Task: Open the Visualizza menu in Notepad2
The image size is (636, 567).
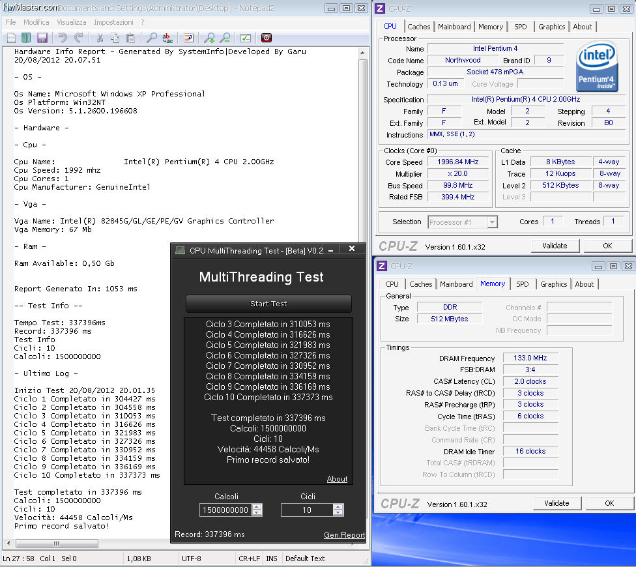Action: click(72, 22)
